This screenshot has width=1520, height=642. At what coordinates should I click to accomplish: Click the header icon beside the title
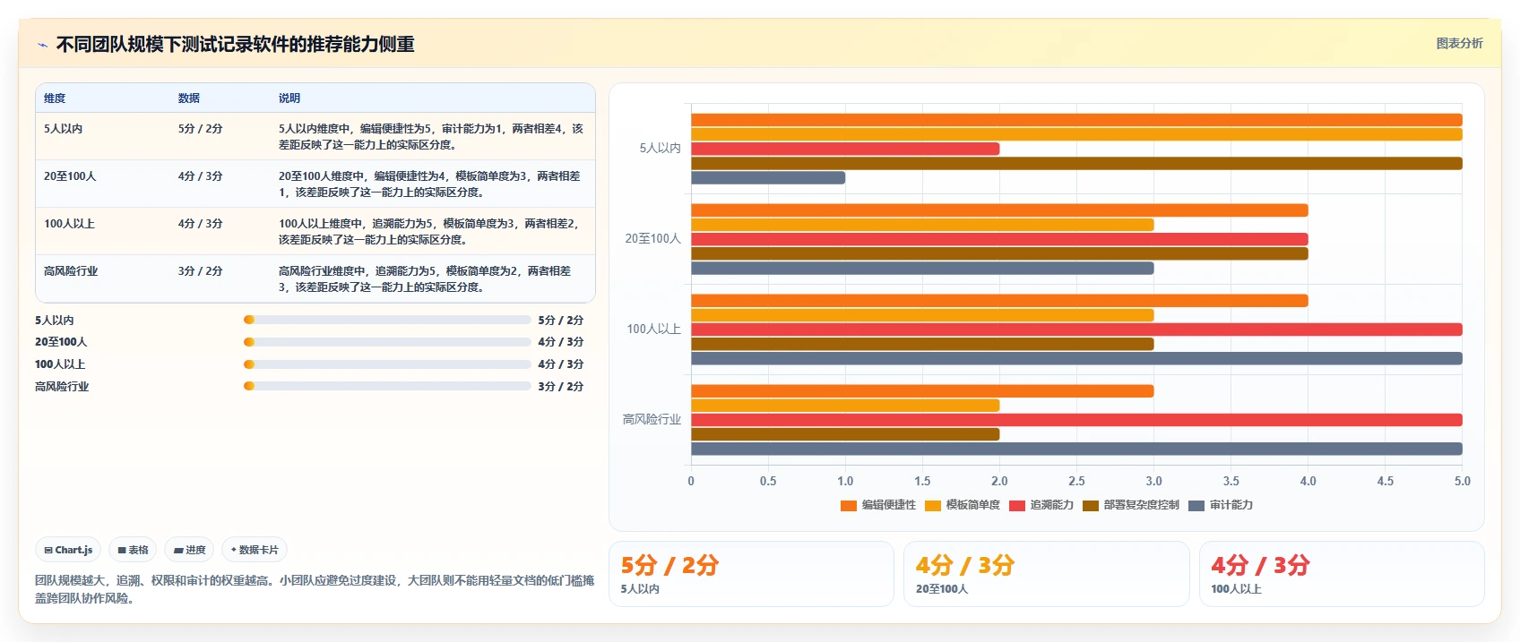(42, 45)
